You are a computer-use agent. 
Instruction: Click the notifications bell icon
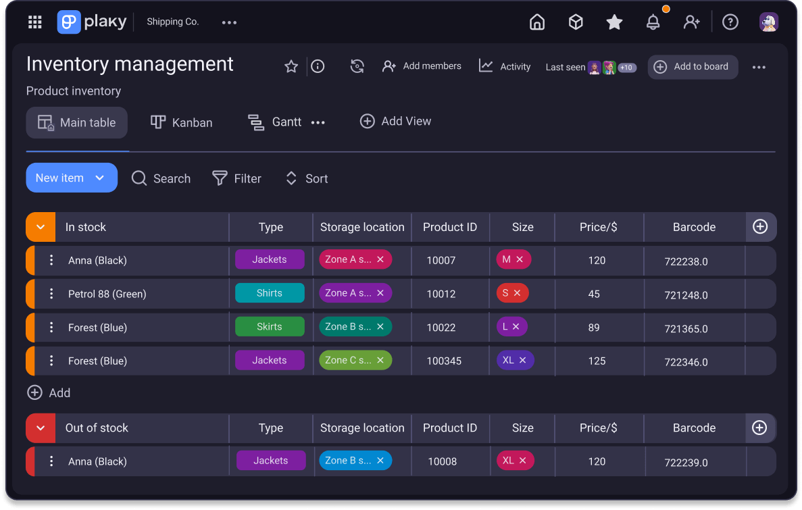click(653, 22)
